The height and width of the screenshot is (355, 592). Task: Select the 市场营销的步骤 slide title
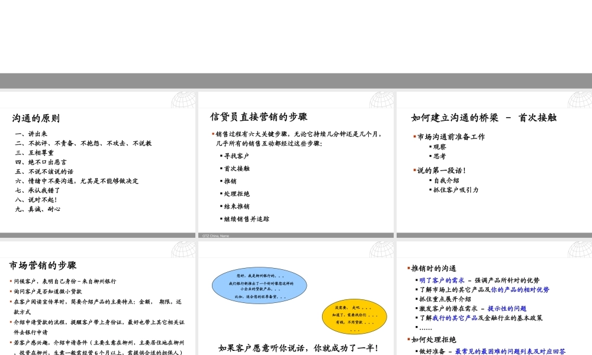click(43, 265)
